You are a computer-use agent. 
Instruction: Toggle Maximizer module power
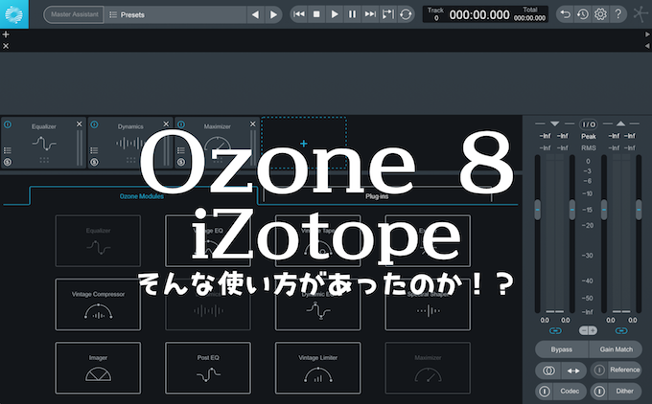(x=181, y=124)
